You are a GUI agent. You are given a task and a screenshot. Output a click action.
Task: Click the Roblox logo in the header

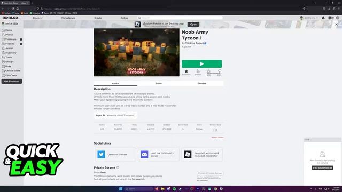click(11, 18)
